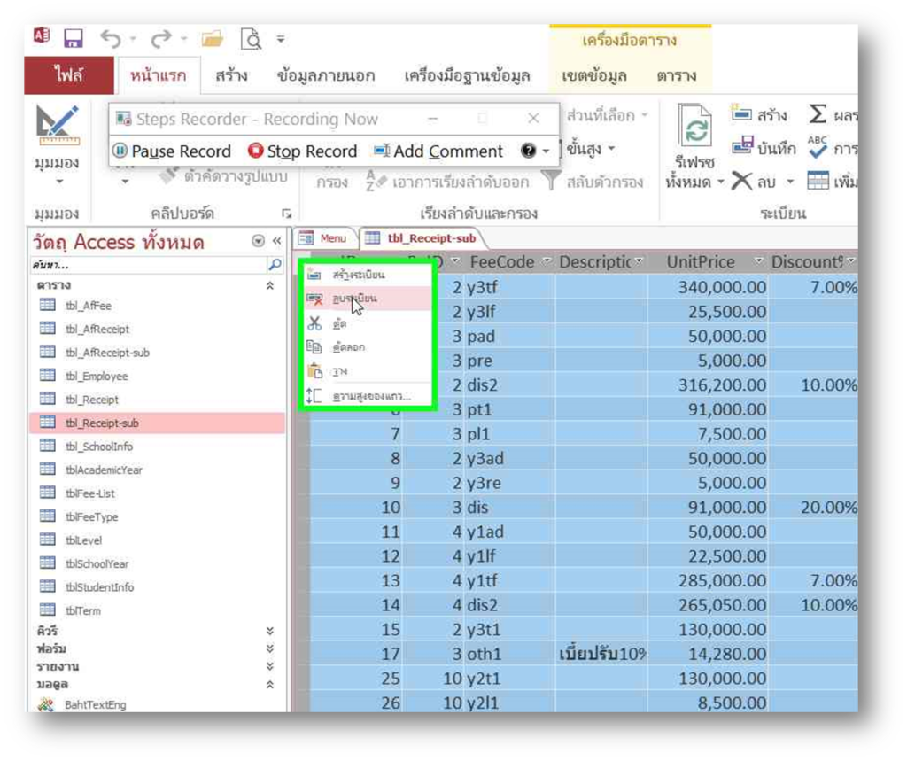907x761 pixels.
Task: Expand the คิวรี (Queries) group in navigation pane
Action: [270, 631]
